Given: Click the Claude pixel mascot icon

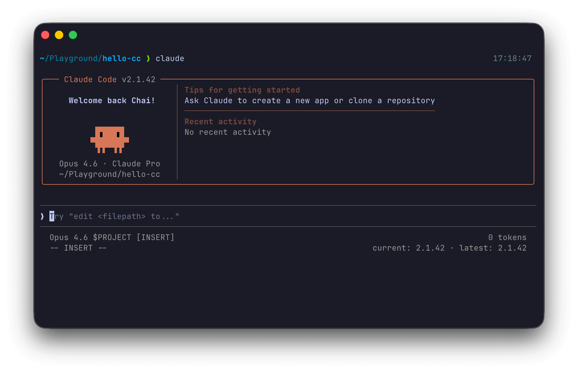Looking at the screenshot, I should [110, 140].
